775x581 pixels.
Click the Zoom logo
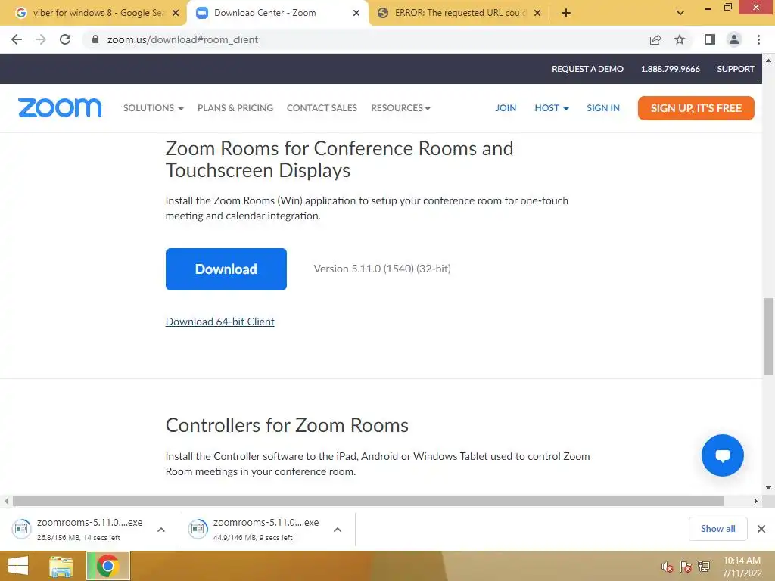coord(60,107)
